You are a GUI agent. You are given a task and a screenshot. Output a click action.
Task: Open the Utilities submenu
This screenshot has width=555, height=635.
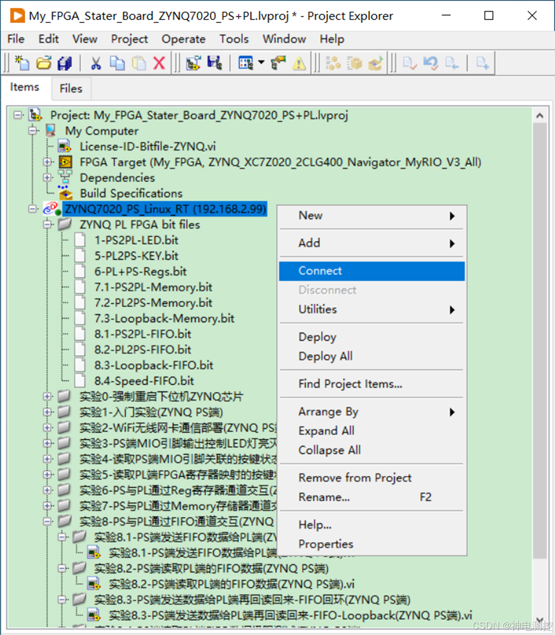[x=372, y=310]
